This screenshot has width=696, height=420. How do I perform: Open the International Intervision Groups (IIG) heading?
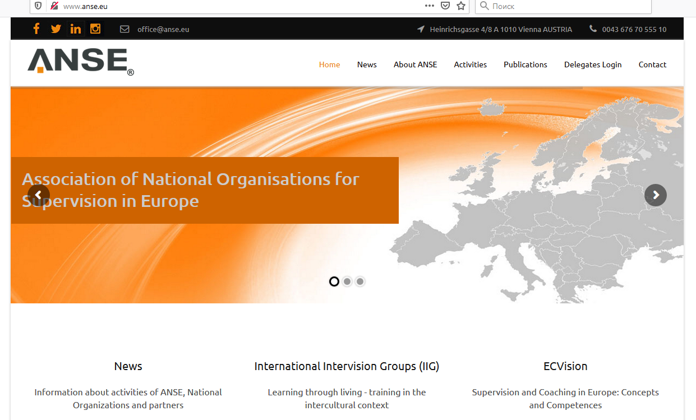pyautogui.click(x=347, y=366)
